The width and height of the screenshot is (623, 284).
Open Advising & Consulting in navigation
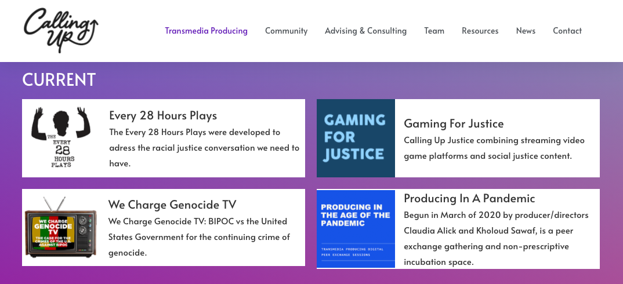pos(365,31)
